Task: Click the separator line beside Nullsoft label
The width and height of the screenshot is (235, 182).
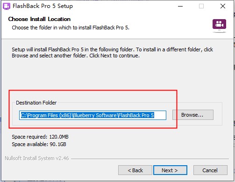Action: [x=150, y=159]
